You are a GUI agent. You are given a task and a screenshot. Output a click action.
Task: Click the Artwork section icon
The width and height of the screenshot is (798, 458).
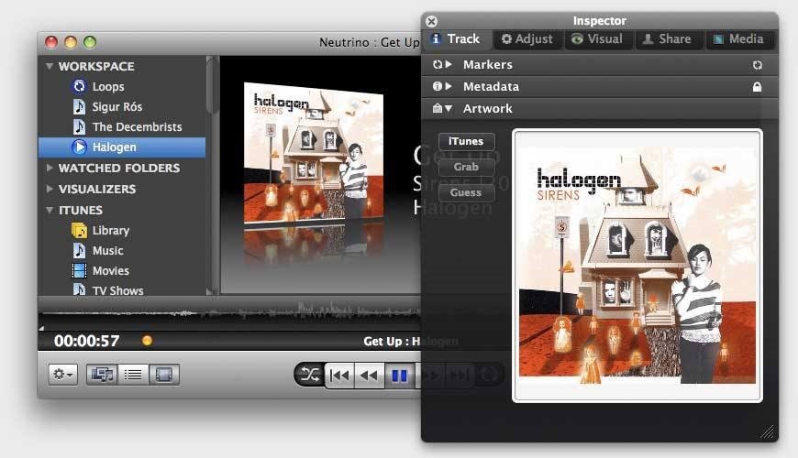coord(438,108)
